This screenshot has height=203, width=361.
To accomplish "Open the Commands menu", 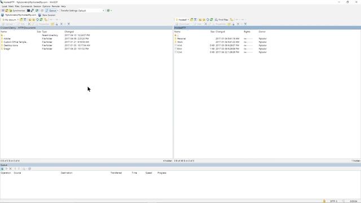I will [x=27, y=6].
